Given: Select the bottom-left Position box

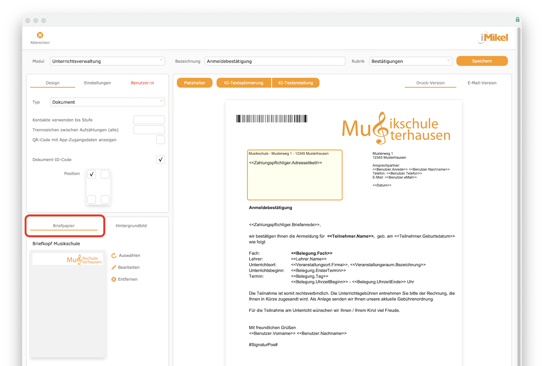Looking at the screenshot, I should 92,199.
